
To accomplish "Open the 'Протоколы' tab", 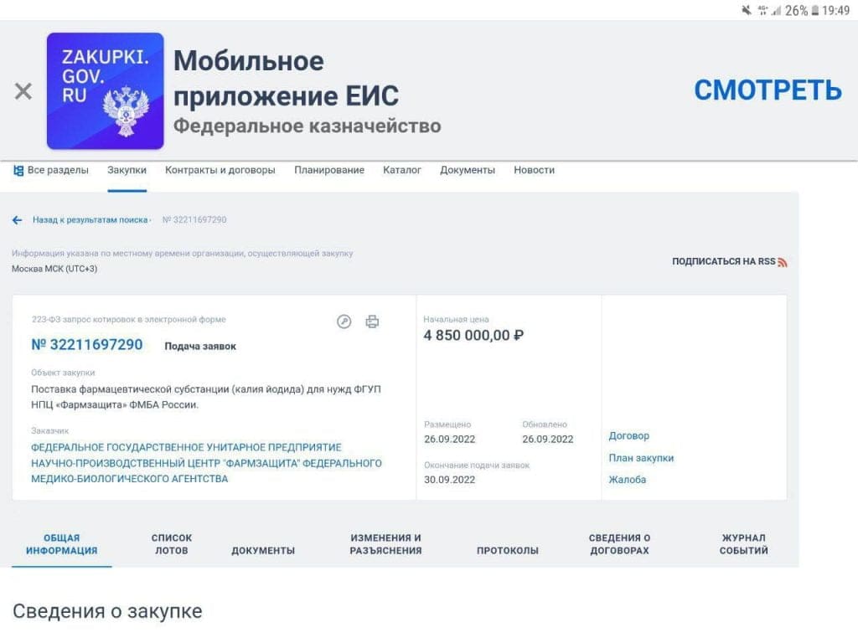I will coord(508,550).
